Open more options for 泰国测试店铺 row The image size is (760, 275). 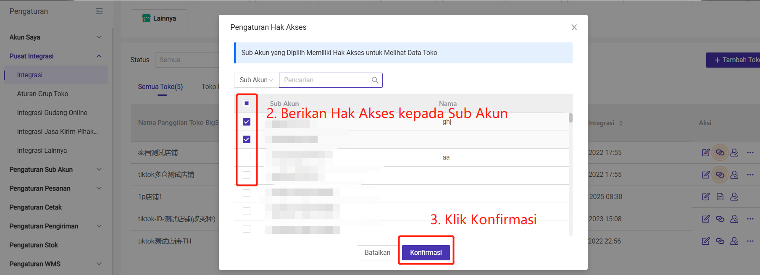750,152
